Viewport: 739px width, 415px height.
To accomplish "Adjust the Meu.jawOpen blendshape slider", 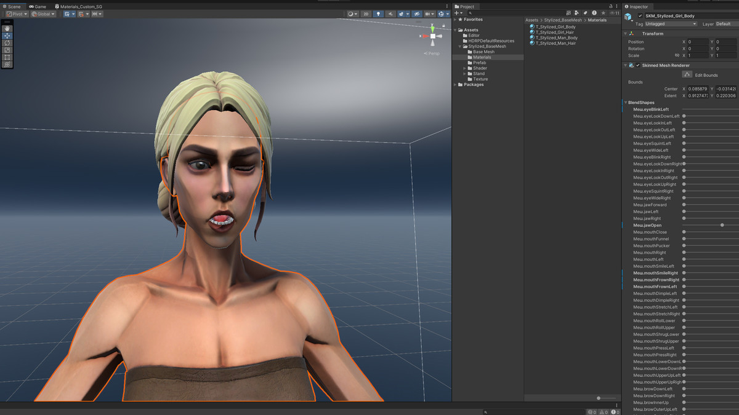I will click(x=722, y=225).
